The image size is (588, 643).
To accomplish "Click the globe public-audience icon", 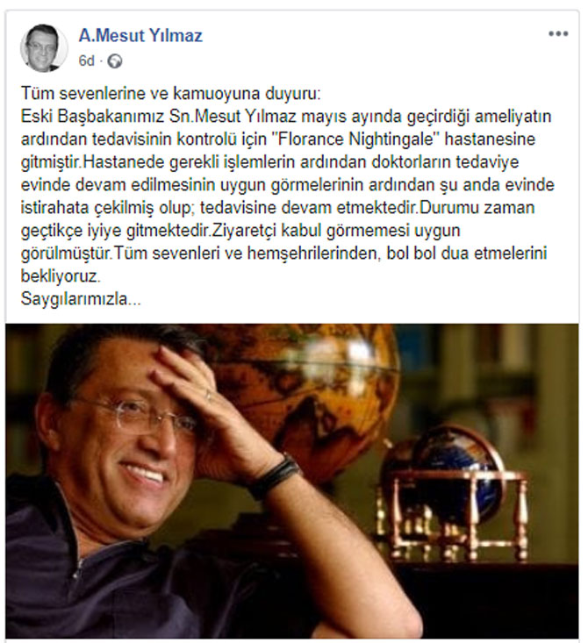I will coord(114,61).
